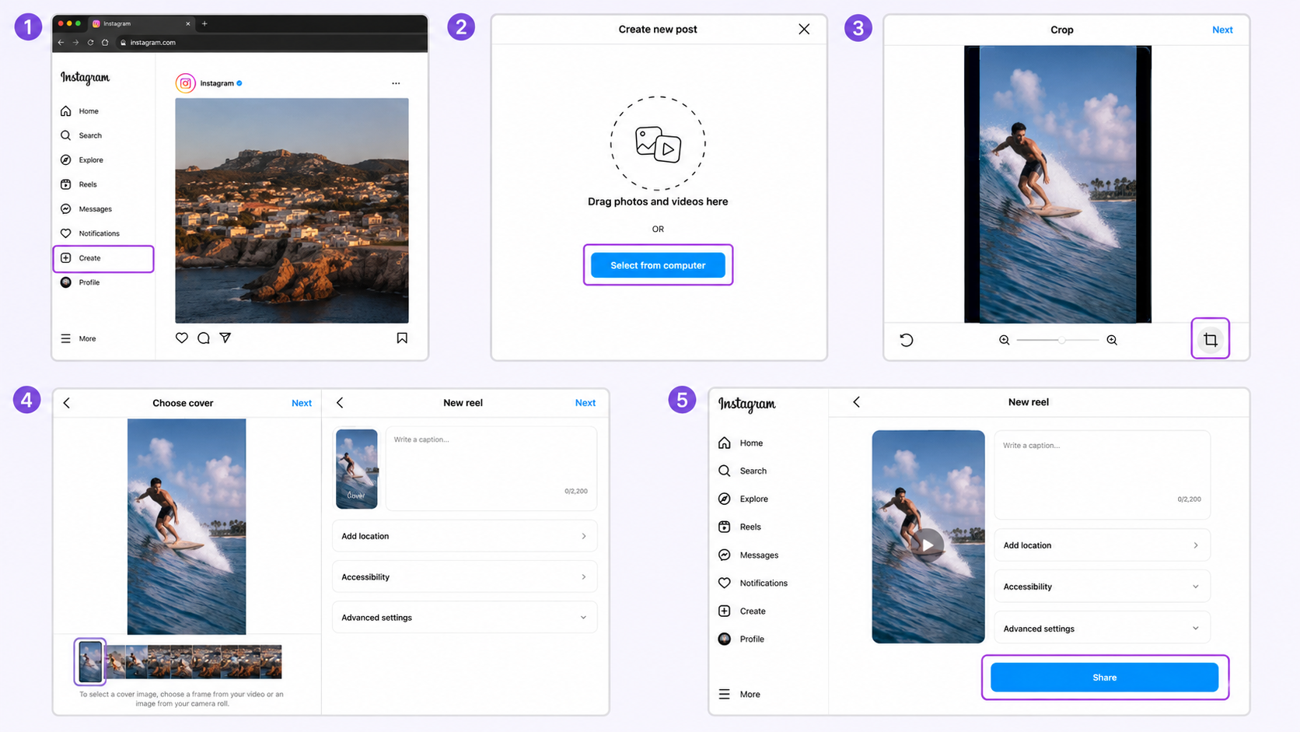Expand Accessibility row in panel 4

(x=464, y=577)
